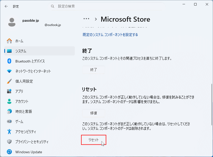Expand the breadcrumb ellipsis menu
The height and width of the screenshot is (157, 213).
[x=86, y=19]
